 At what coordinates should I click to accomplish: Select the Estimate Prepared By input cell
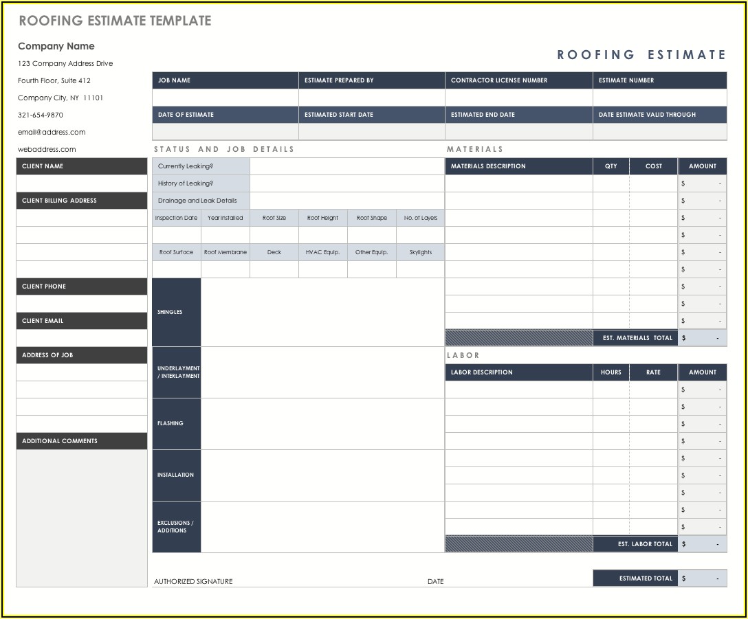[x=371, y=98]
